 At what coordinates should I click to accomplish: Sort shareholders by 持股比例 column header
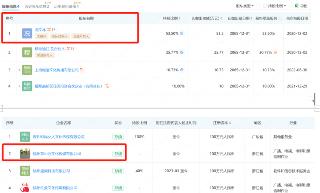pos(171,18)
